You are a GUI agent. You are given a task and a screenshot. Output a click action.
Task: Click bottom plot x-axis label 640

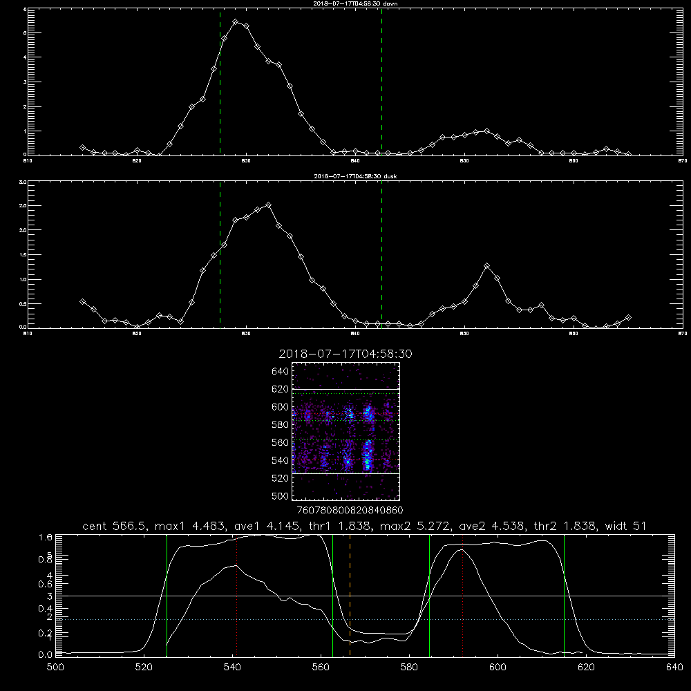tap(674, 668)
